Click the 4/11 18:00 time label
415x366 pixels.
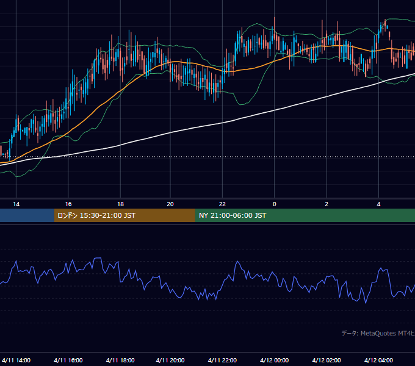[120, 360]
